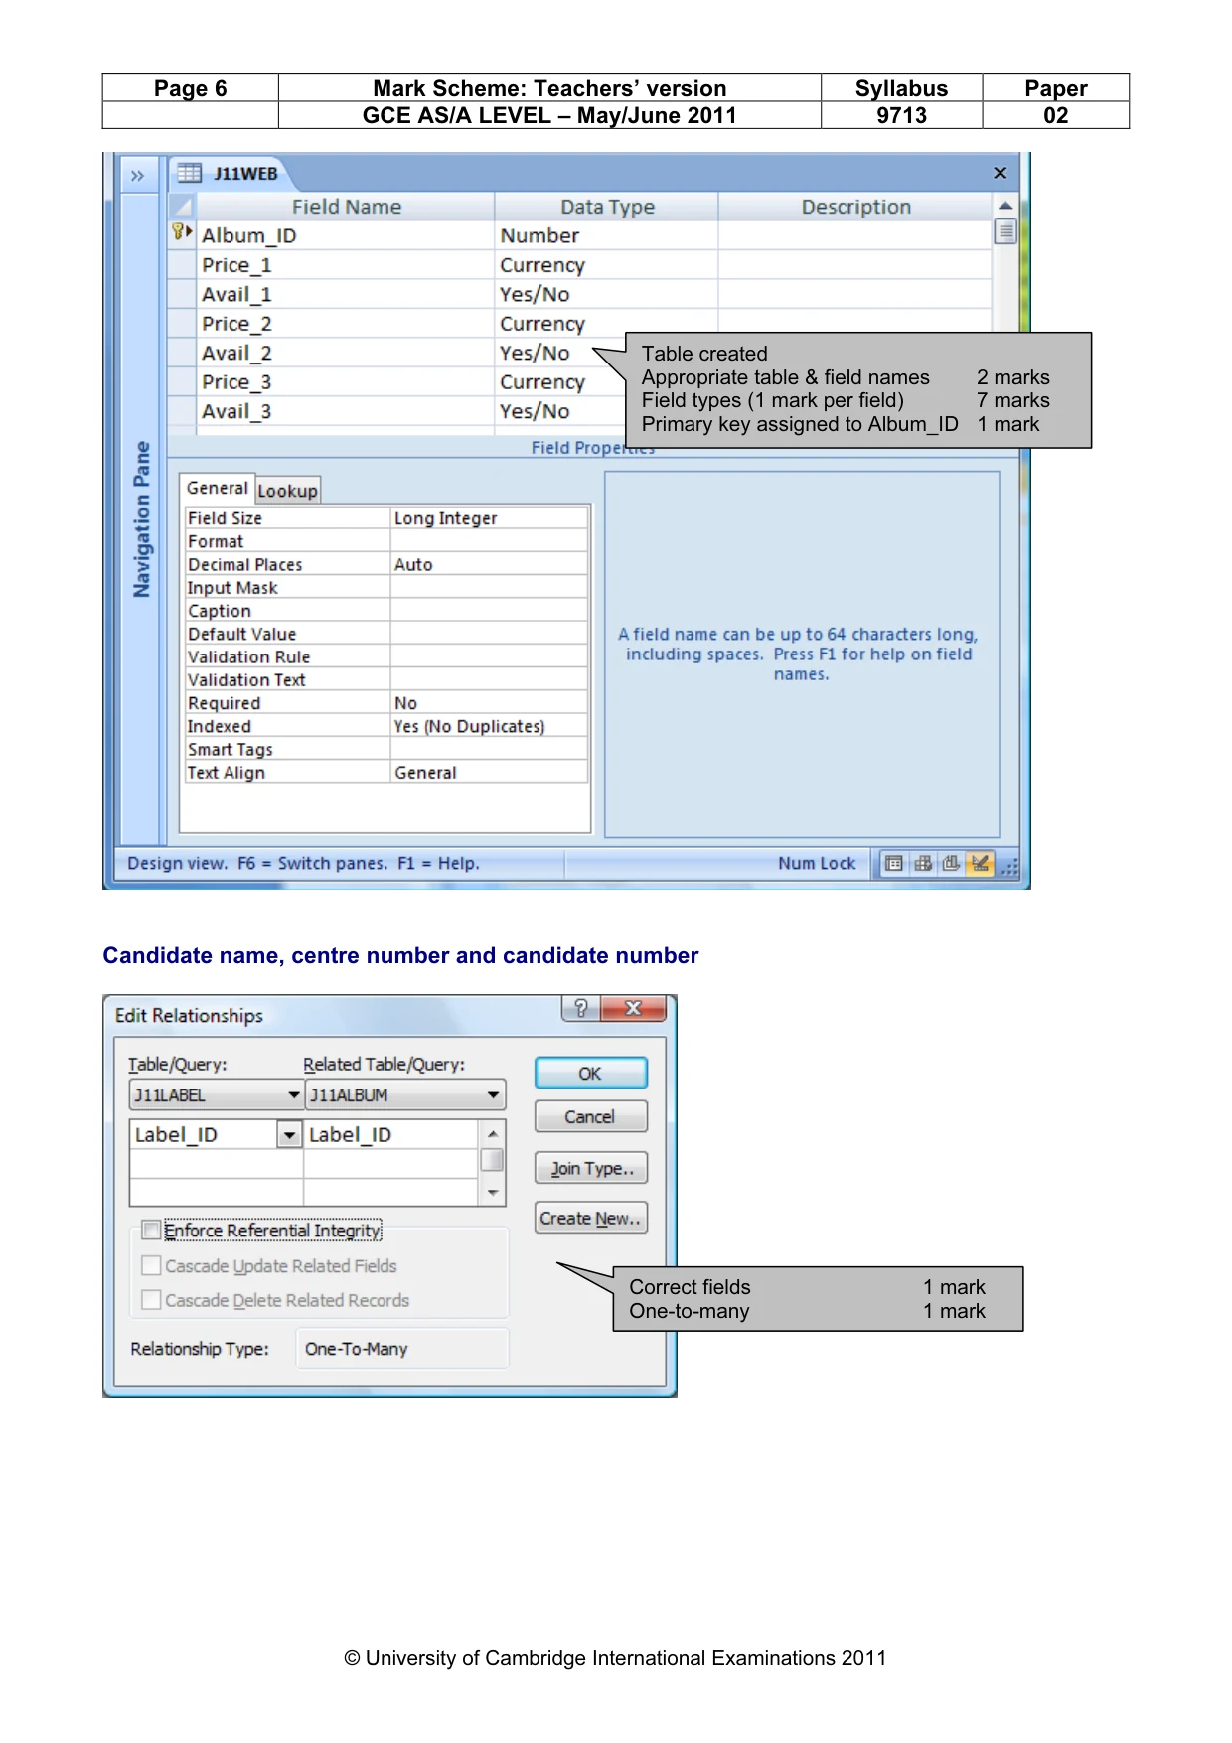Click the Description column header
The height and width of the screenshot is (1743, 1232).
855,207
